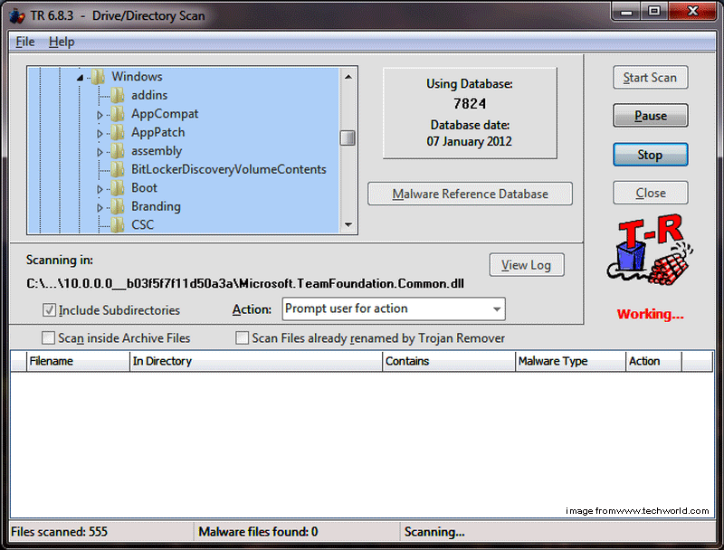Click the Malware Type column header

coord(570,361)
